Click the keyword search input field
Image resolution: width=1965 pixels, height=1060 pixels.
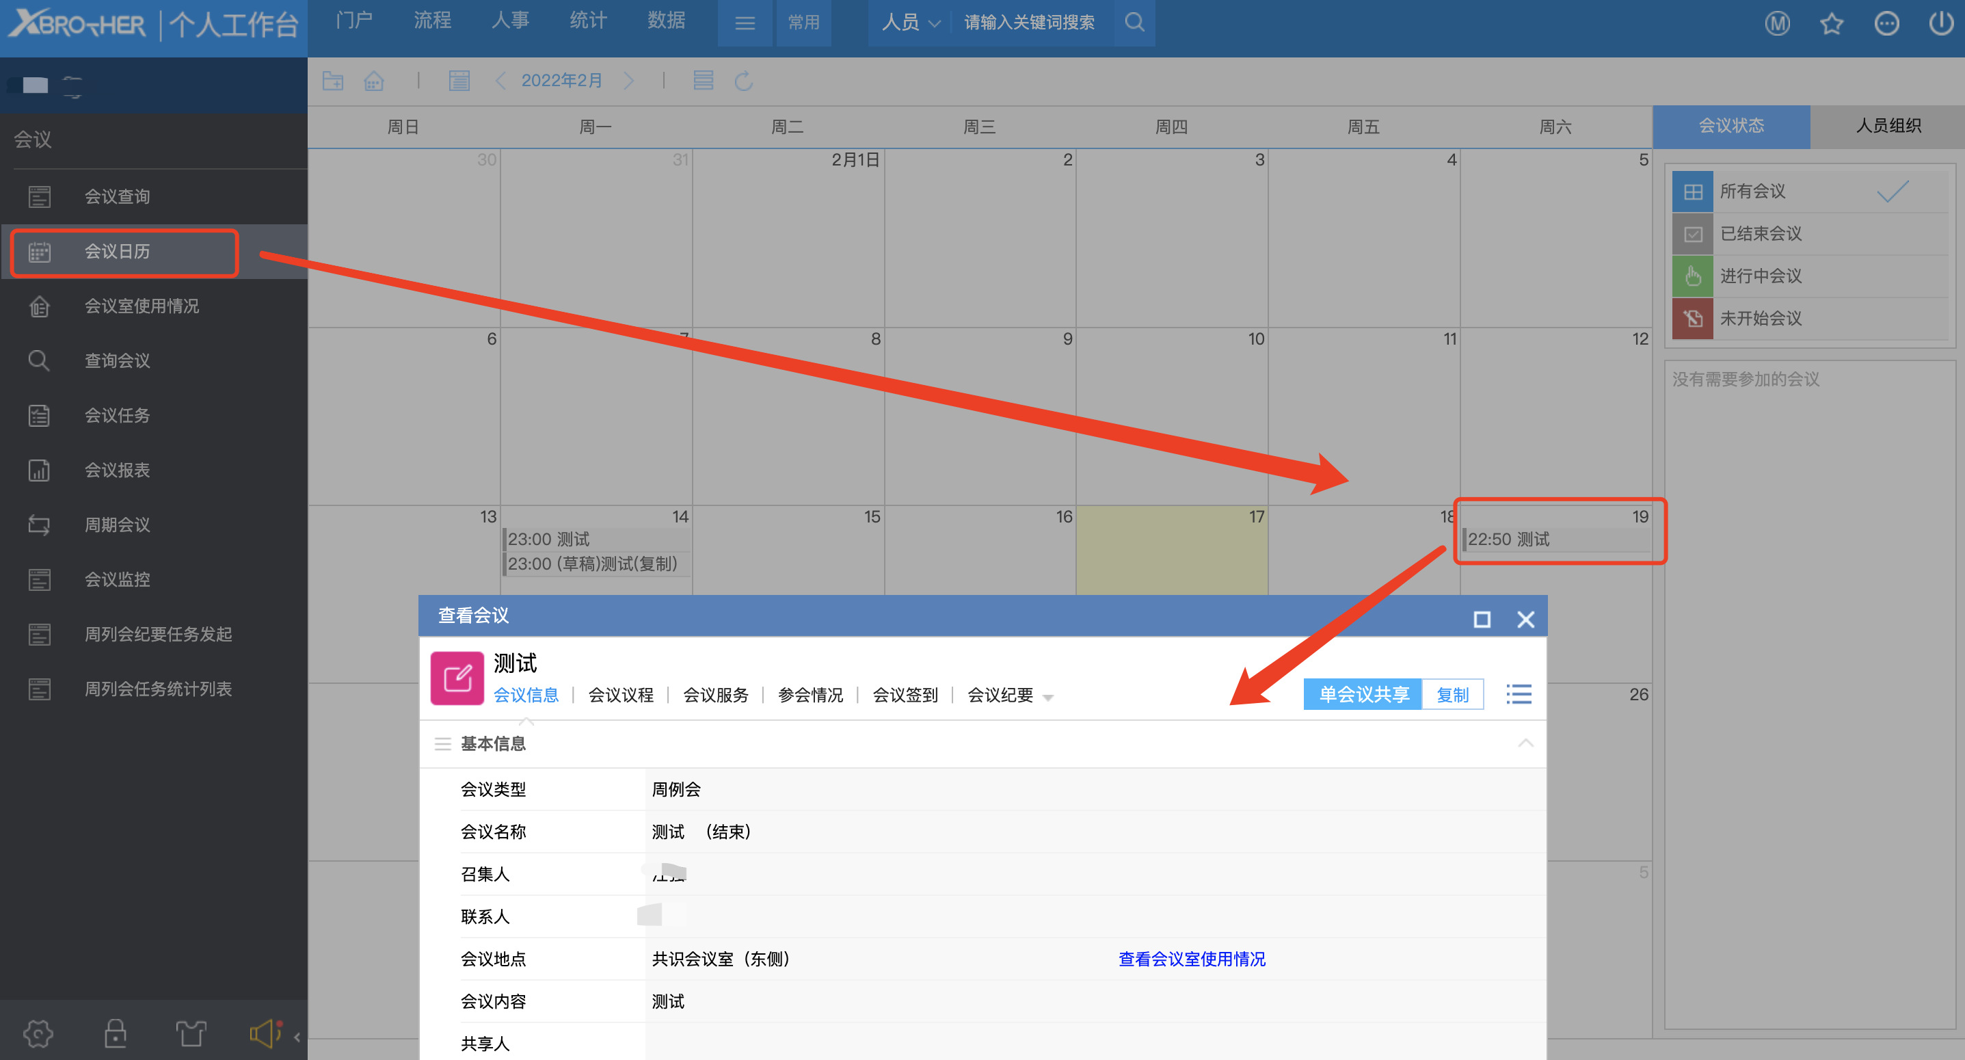pos(1030,22)
